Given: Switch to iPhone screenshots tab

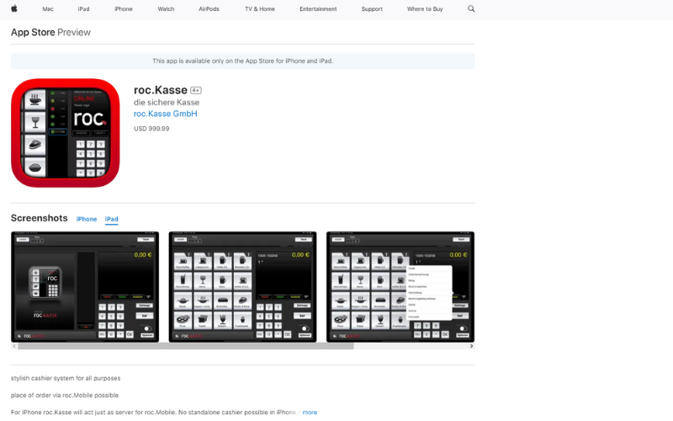Looking at the screenshot, I should click(x=87, y=219).
